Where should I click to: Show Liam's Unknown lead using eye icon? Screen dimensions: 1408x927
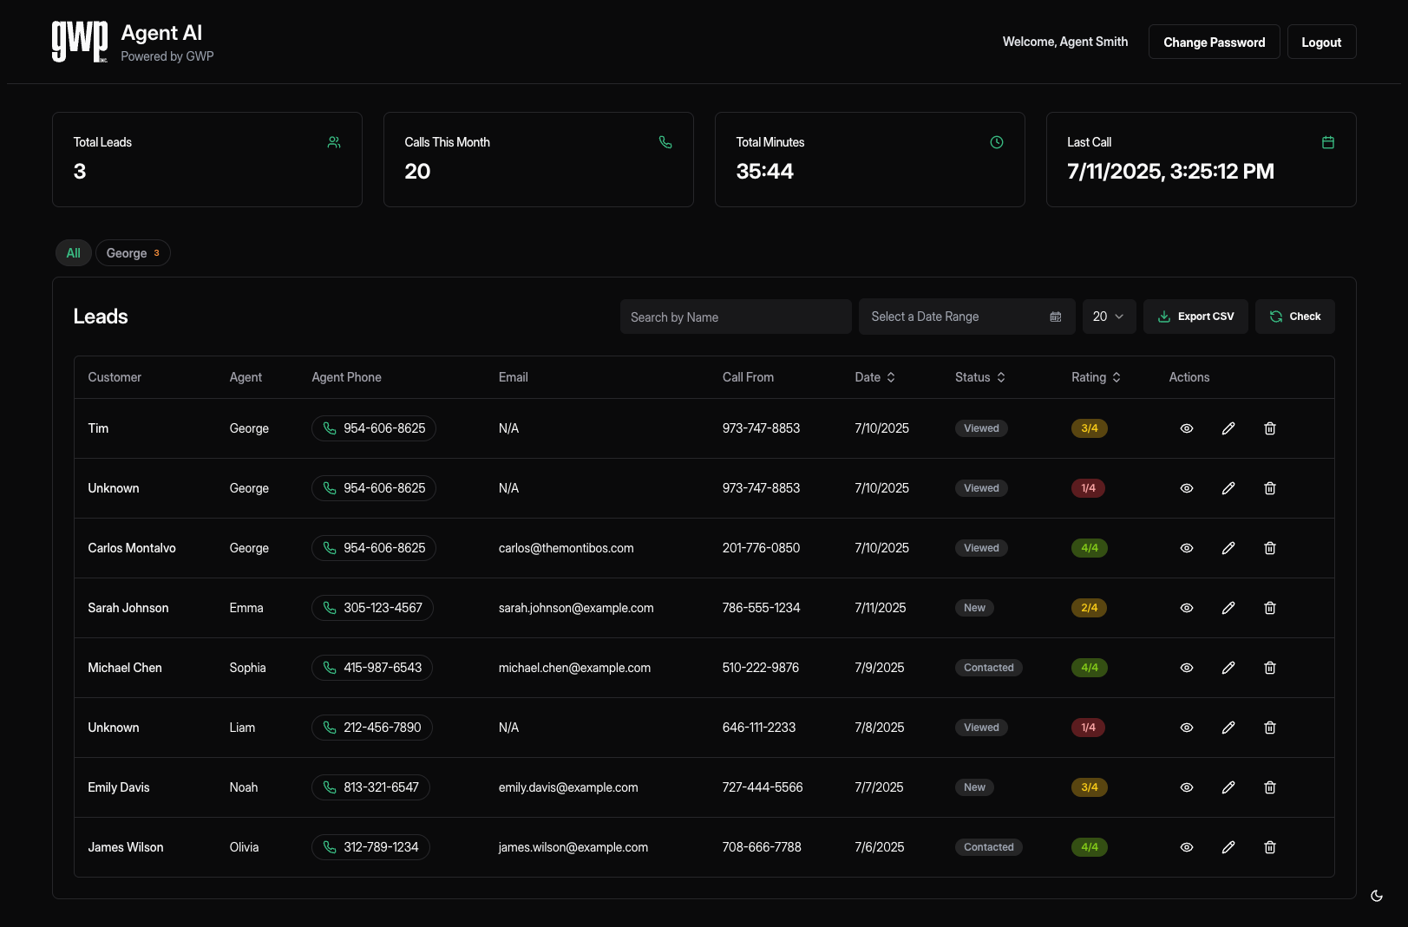tap(1186, 728)
